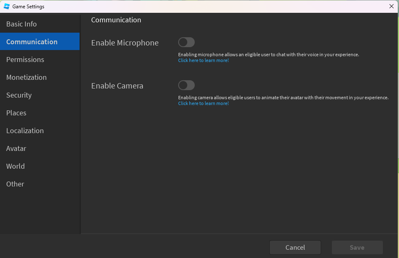
Task: Go to the Permissions tab
Action: (40, 60)
